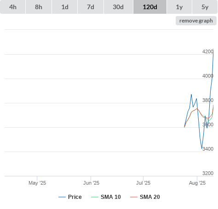218x209 pixels.
Task: Switch to the 8h time range
Action: (39, 7)
